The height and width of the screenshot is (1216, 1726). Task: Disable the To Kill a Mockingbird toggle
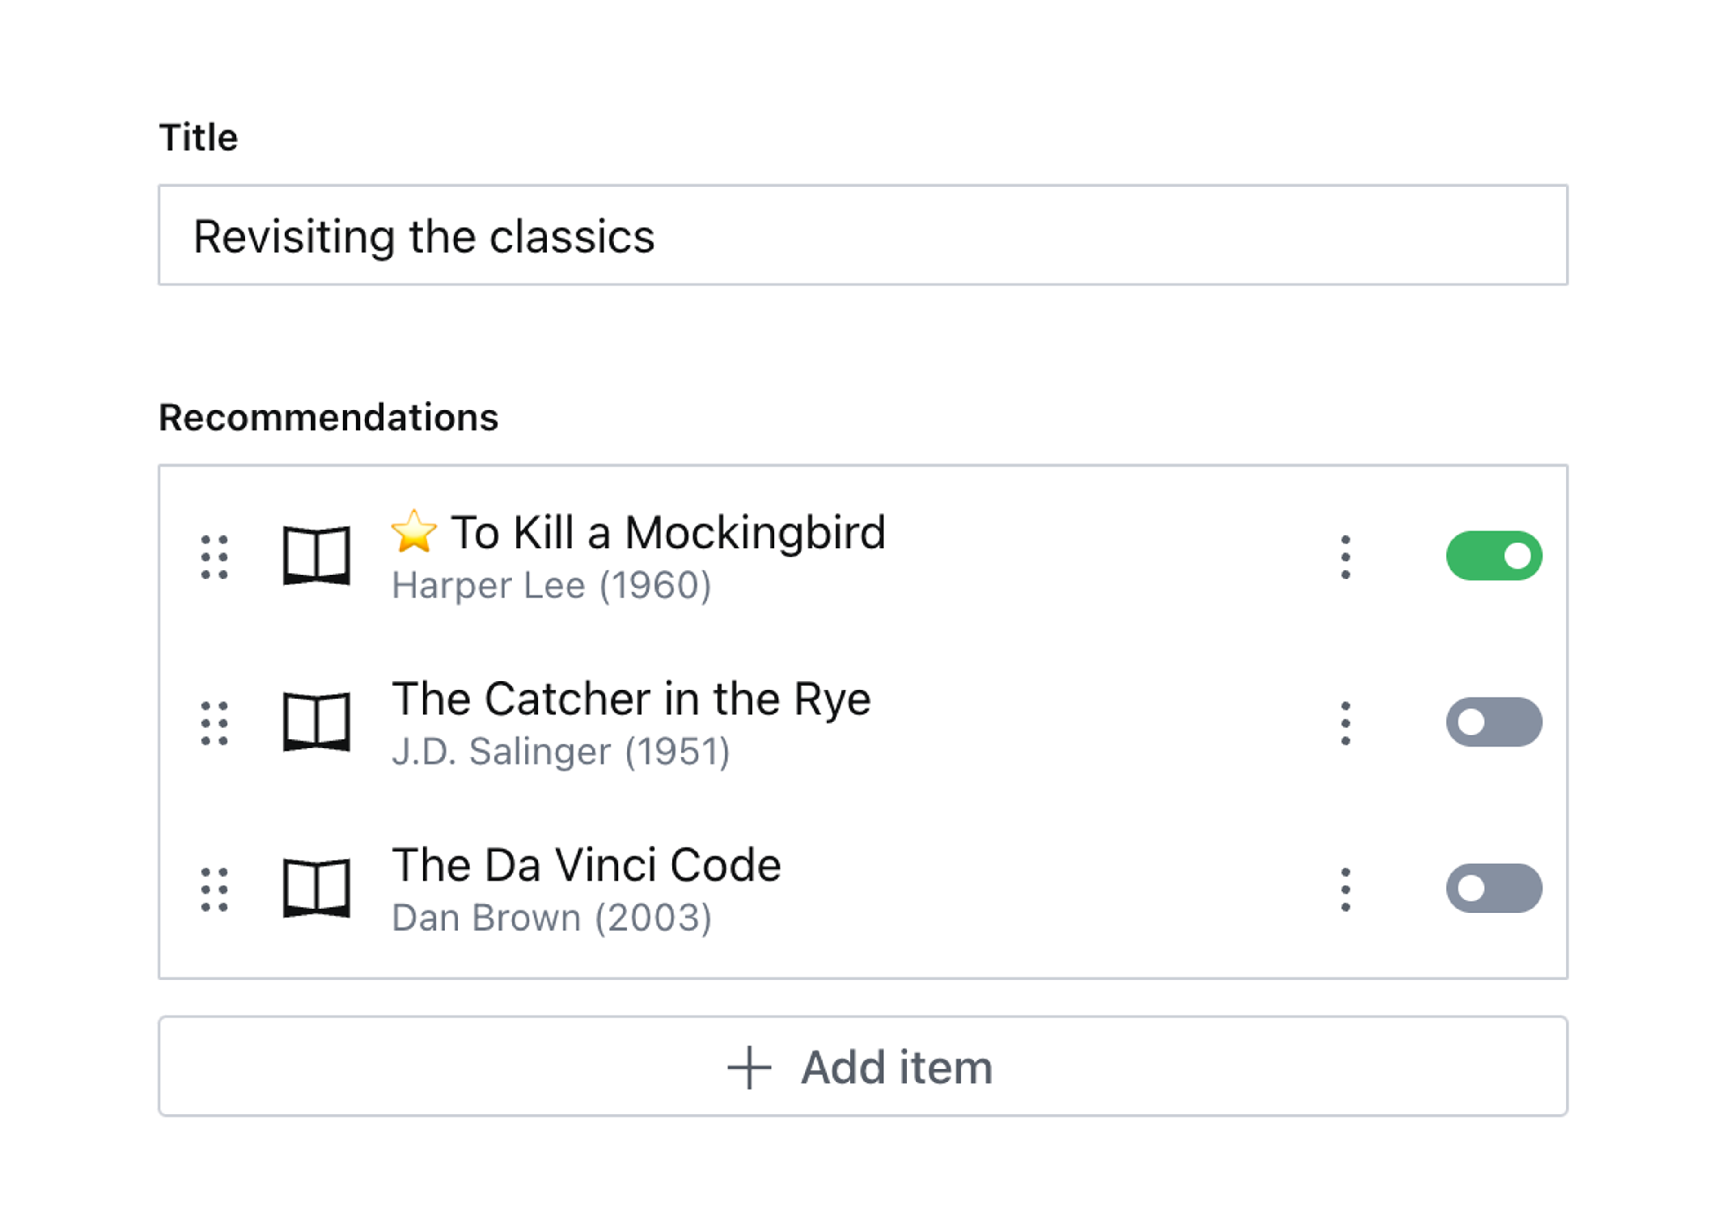[1494, 556]
